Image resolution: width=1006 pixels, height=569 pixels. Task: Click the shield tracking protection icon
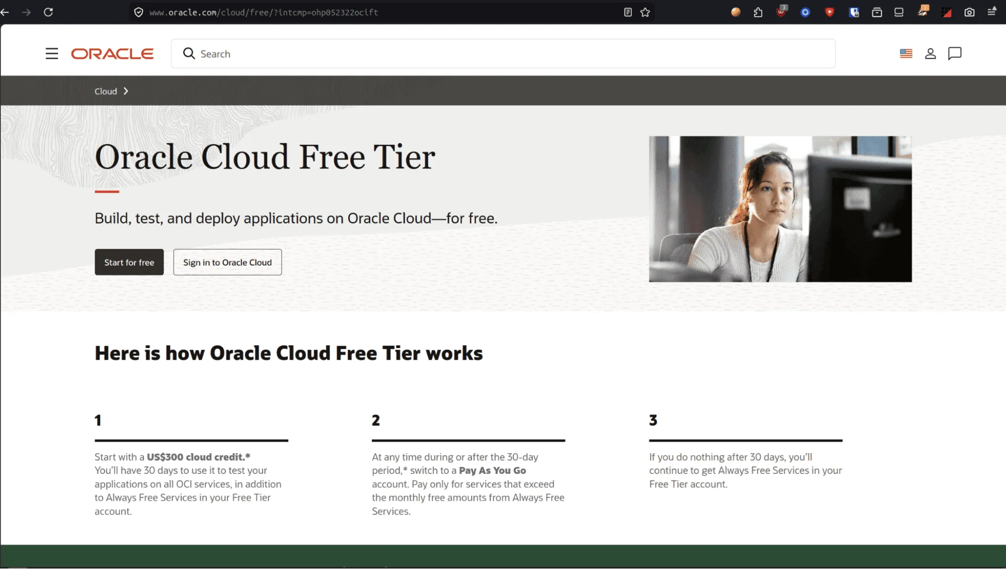click(139, 12)
